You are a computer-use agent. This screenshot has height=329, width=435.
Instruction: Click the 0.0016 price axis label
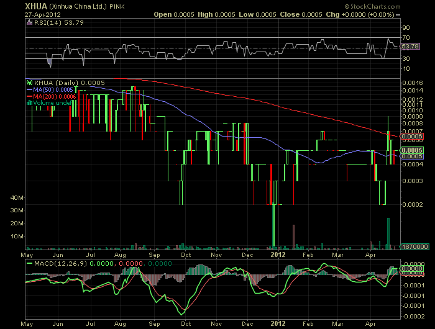pos(412,83)
